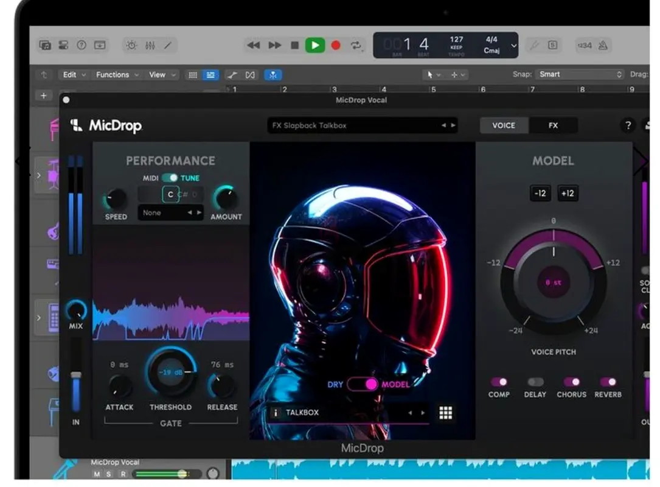Open the Mixer faders icon
The width and height of the screenshot is (660, 487).
(x=150, y=45)
